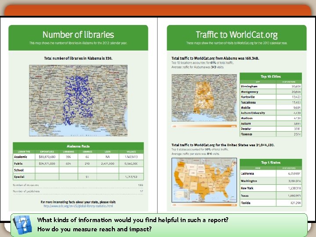Select the 'Public' row label
The width and height of the screenshot is (316, 237).
click(18, 163)
